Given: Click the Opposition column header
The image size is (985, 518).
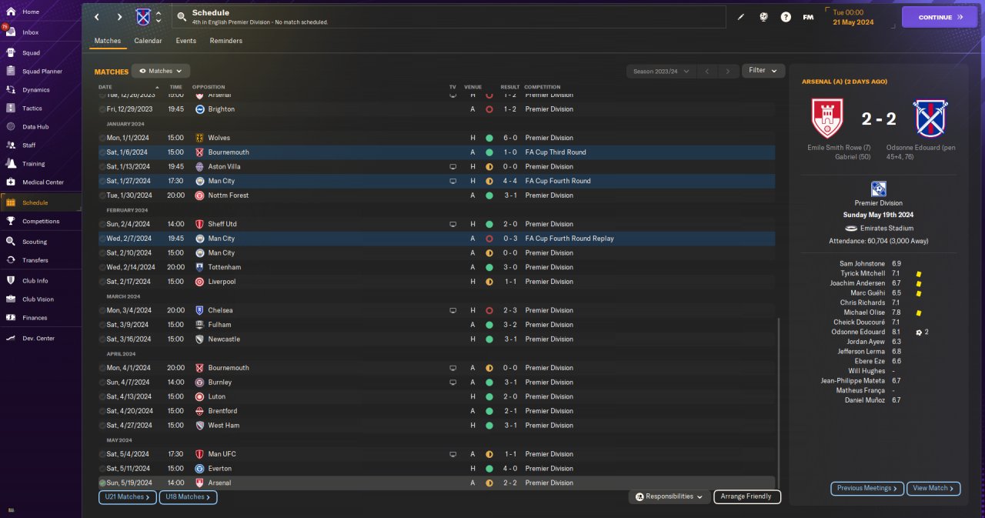Looking at the screenshot, I should 209,87.
